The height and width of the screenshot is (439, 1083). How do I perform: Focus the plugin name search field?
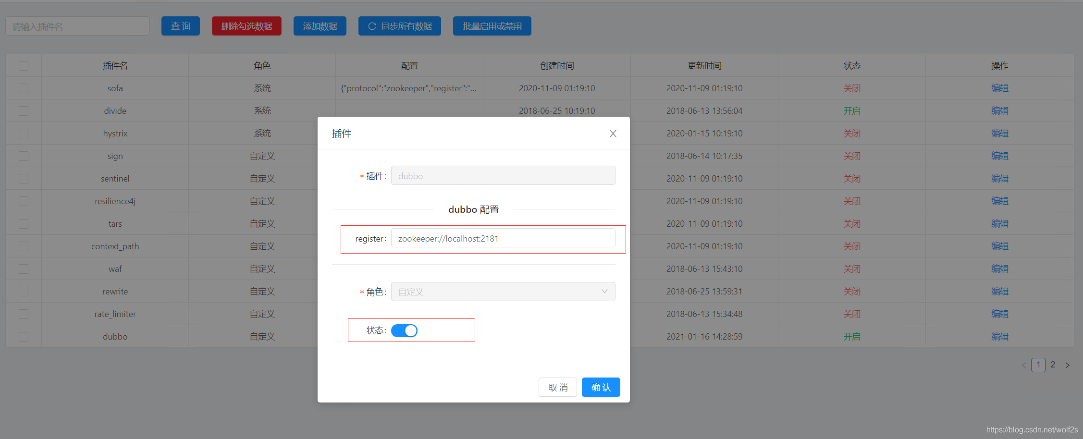pyautogui.click(x=77, y=26)
